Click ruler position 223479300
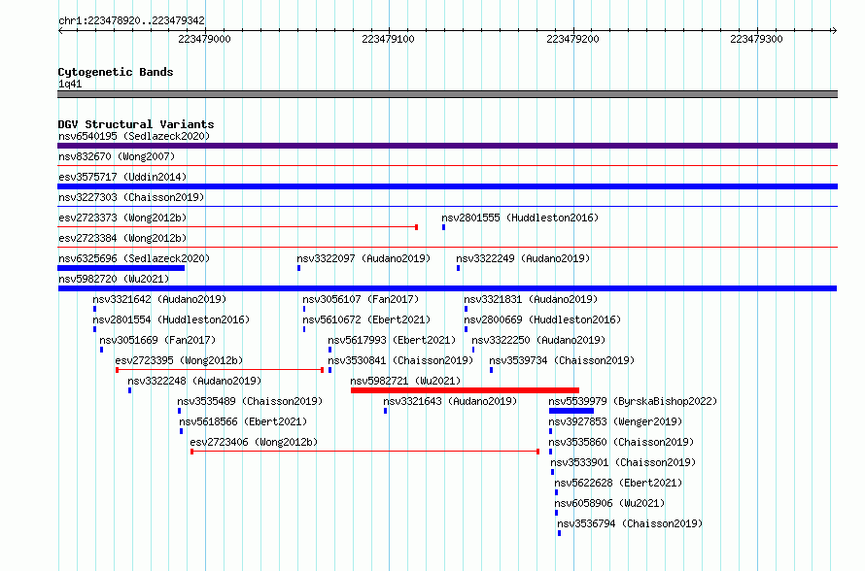Screen dimensions: 865x571 (x=756, y=39)
